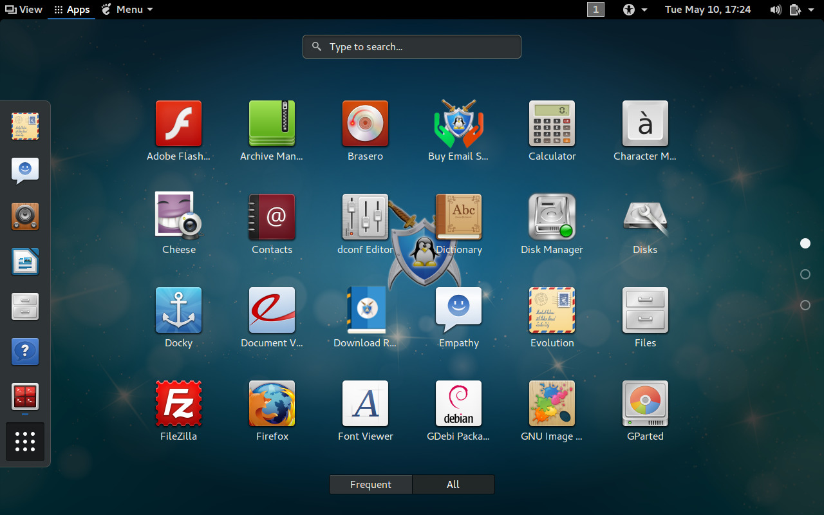Viewport: 824px width, 515px height.
Task: Click the battery status icon
Action: pyautogui.click(x=795, y=10)
